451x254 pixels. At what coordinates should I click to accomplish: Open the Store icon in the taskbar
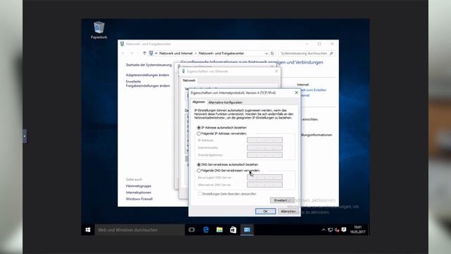point(233,229)
